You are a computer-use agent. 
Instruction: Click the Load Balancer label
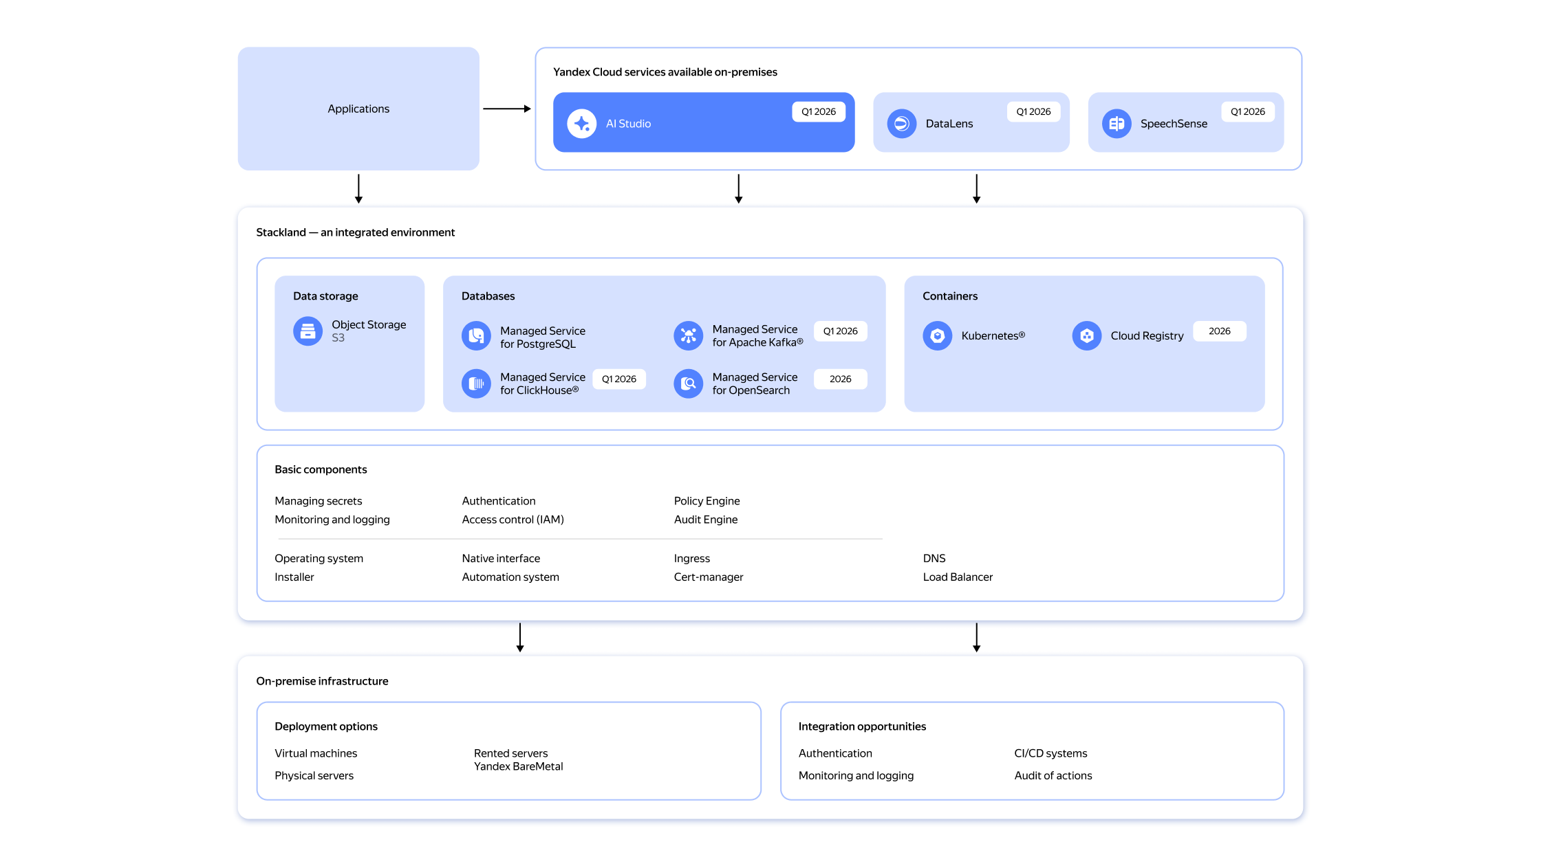click(x=957, y=577)
